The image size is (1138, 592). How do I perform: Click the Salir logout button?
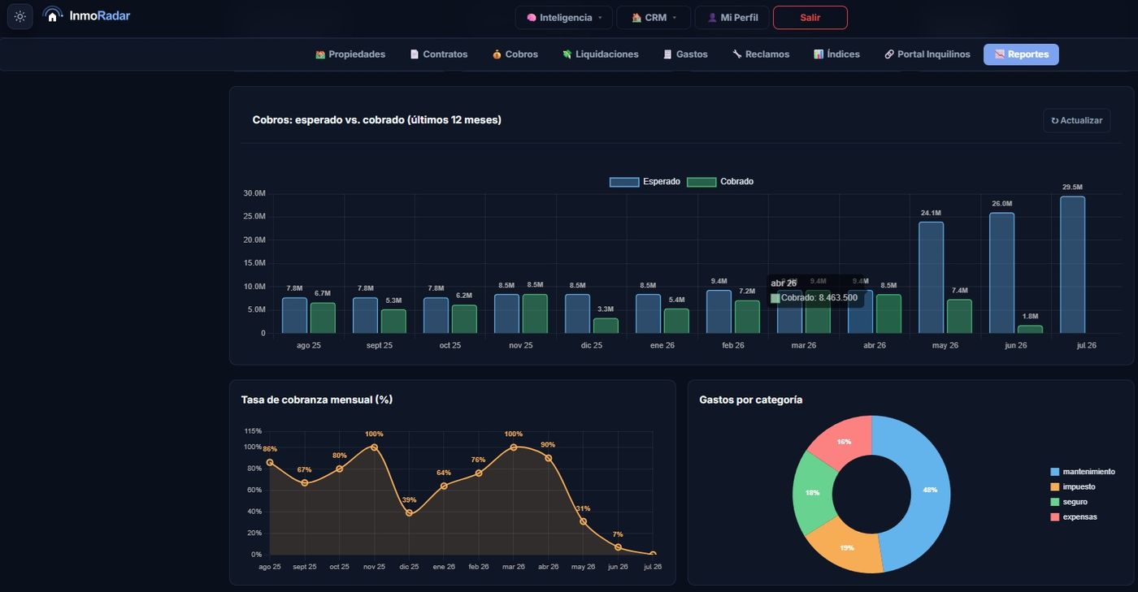coord(810,18)
